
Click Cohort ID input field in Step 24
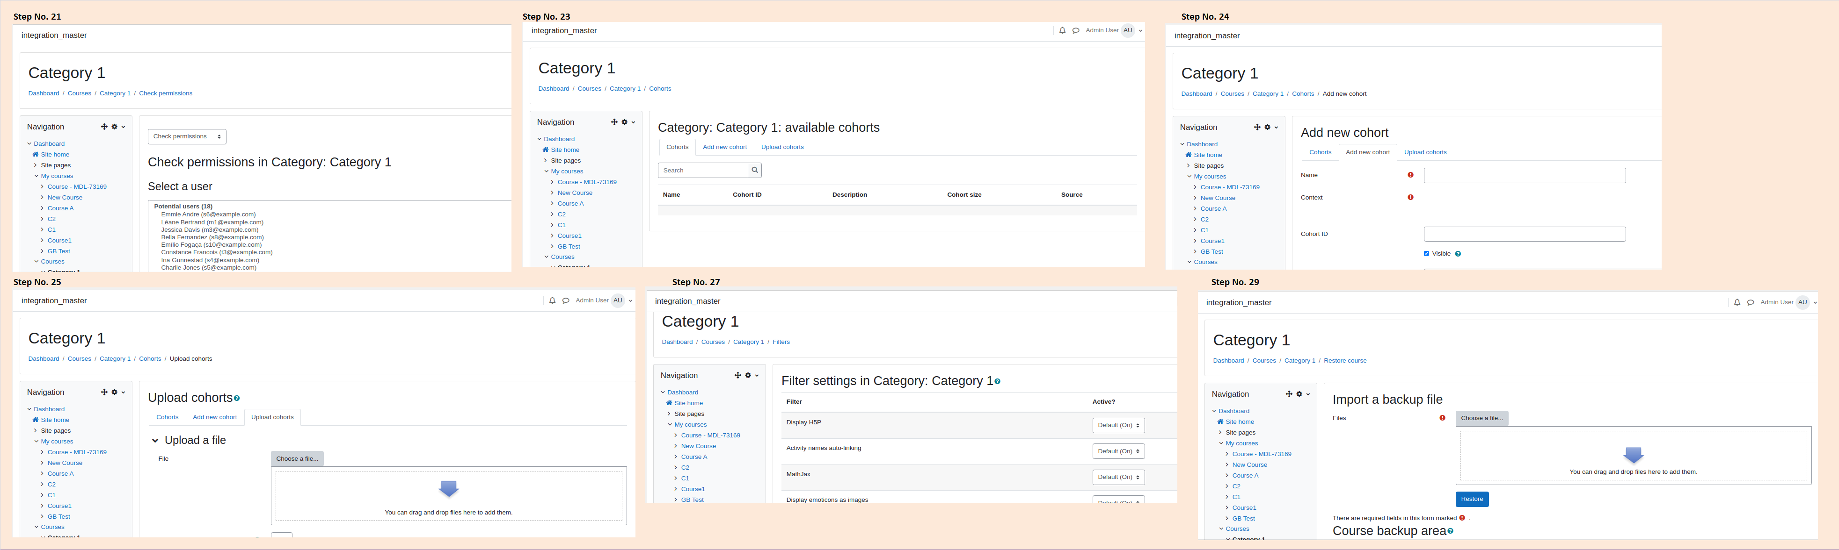click(x=1525, y=234)
